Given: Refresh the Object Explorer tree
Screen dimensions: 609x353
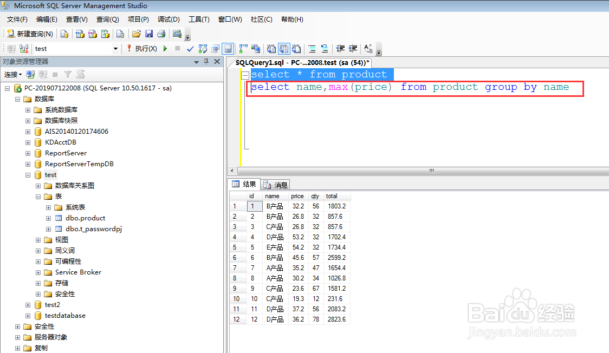Looking at the screenshot, I should (x=80, y=75).
